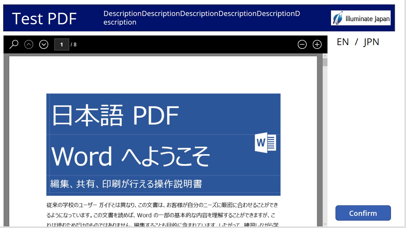The width and height of the screenshot is (406, 228).
Task: Click the PDF vertical scrollbar thumb
Action: point(325,62)
